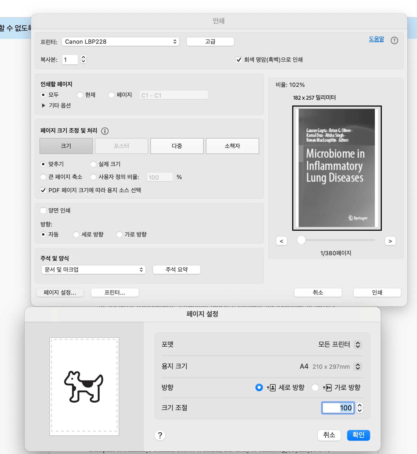The height and width of the screenshot is (454, 417).
Task: Go to previous preview page
Action: pos(282,241)
